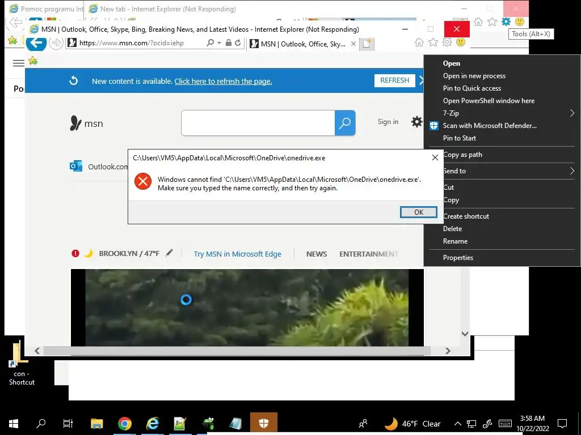Click OK in the error dialog

pyautogui.click(x=418, y=212)
